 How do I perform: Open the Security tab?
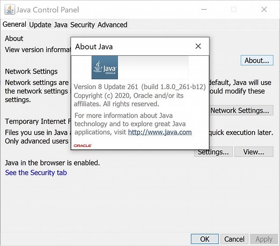pyautogui.click(x=82, y=25)
